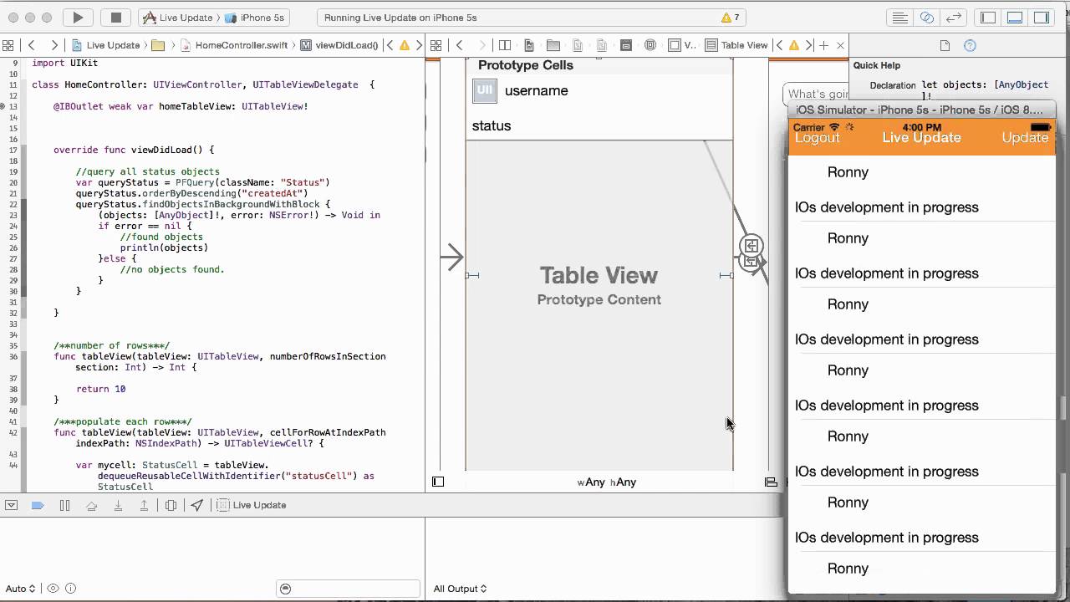This screenshot has width=1070, height=602.
Task: Click the AnyObject link in Quick Help
Action: coord(1022,84)
